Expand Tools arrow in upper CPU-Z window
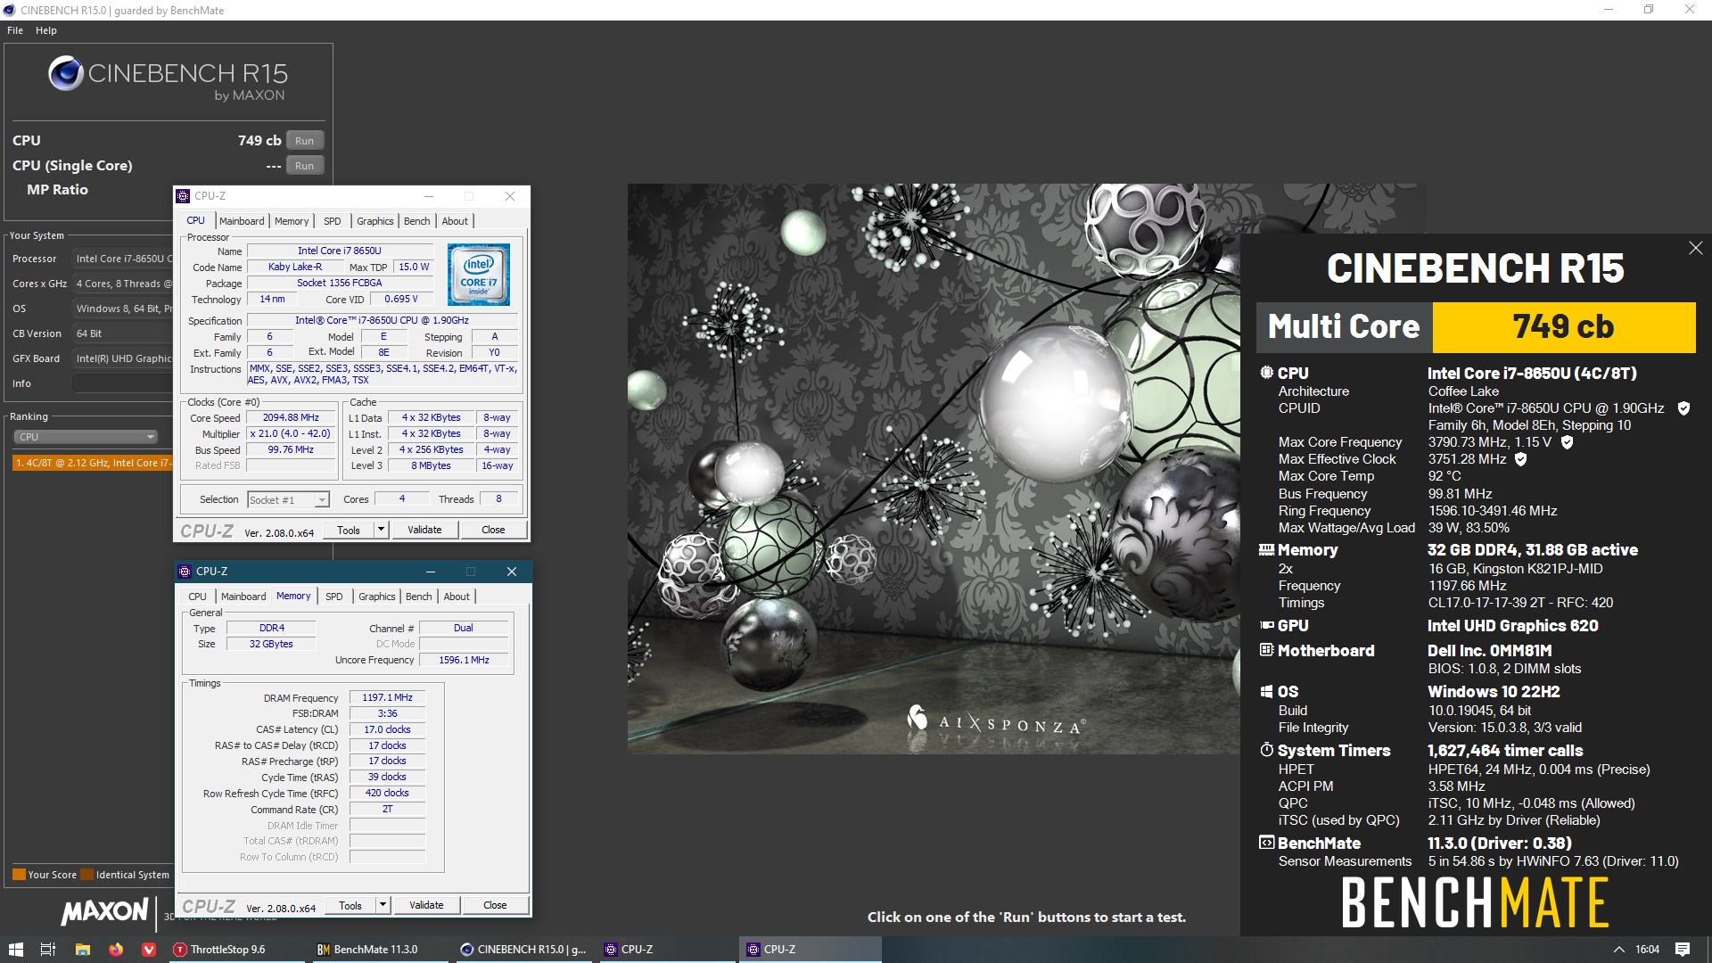The width and height of the screenshot is (1712, 963). (381, 530)
